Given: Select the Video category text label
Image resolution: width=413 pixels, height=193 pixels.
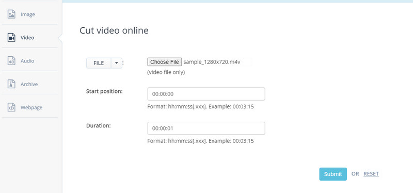Looking at the screenshot, I should tap(27, 38).
